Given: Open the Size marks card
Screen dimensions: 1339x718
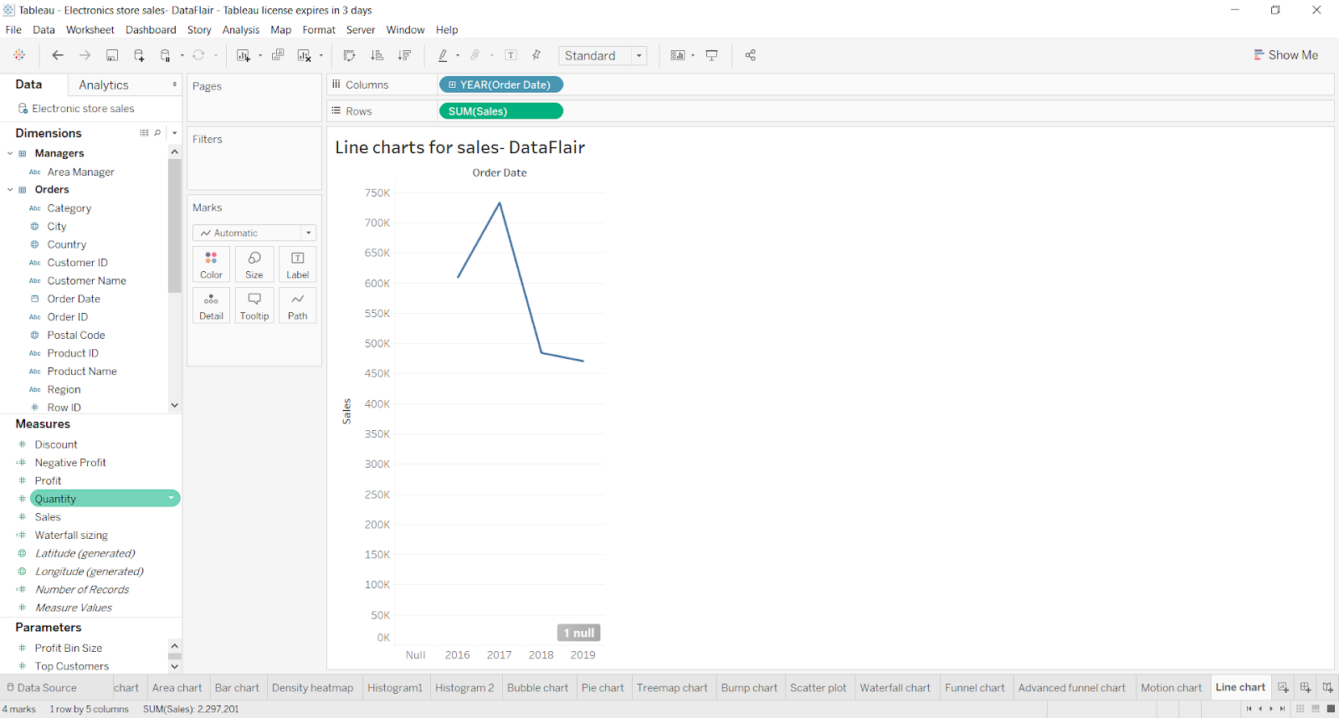Looking at the screenshot, I should tap(254, 264).
